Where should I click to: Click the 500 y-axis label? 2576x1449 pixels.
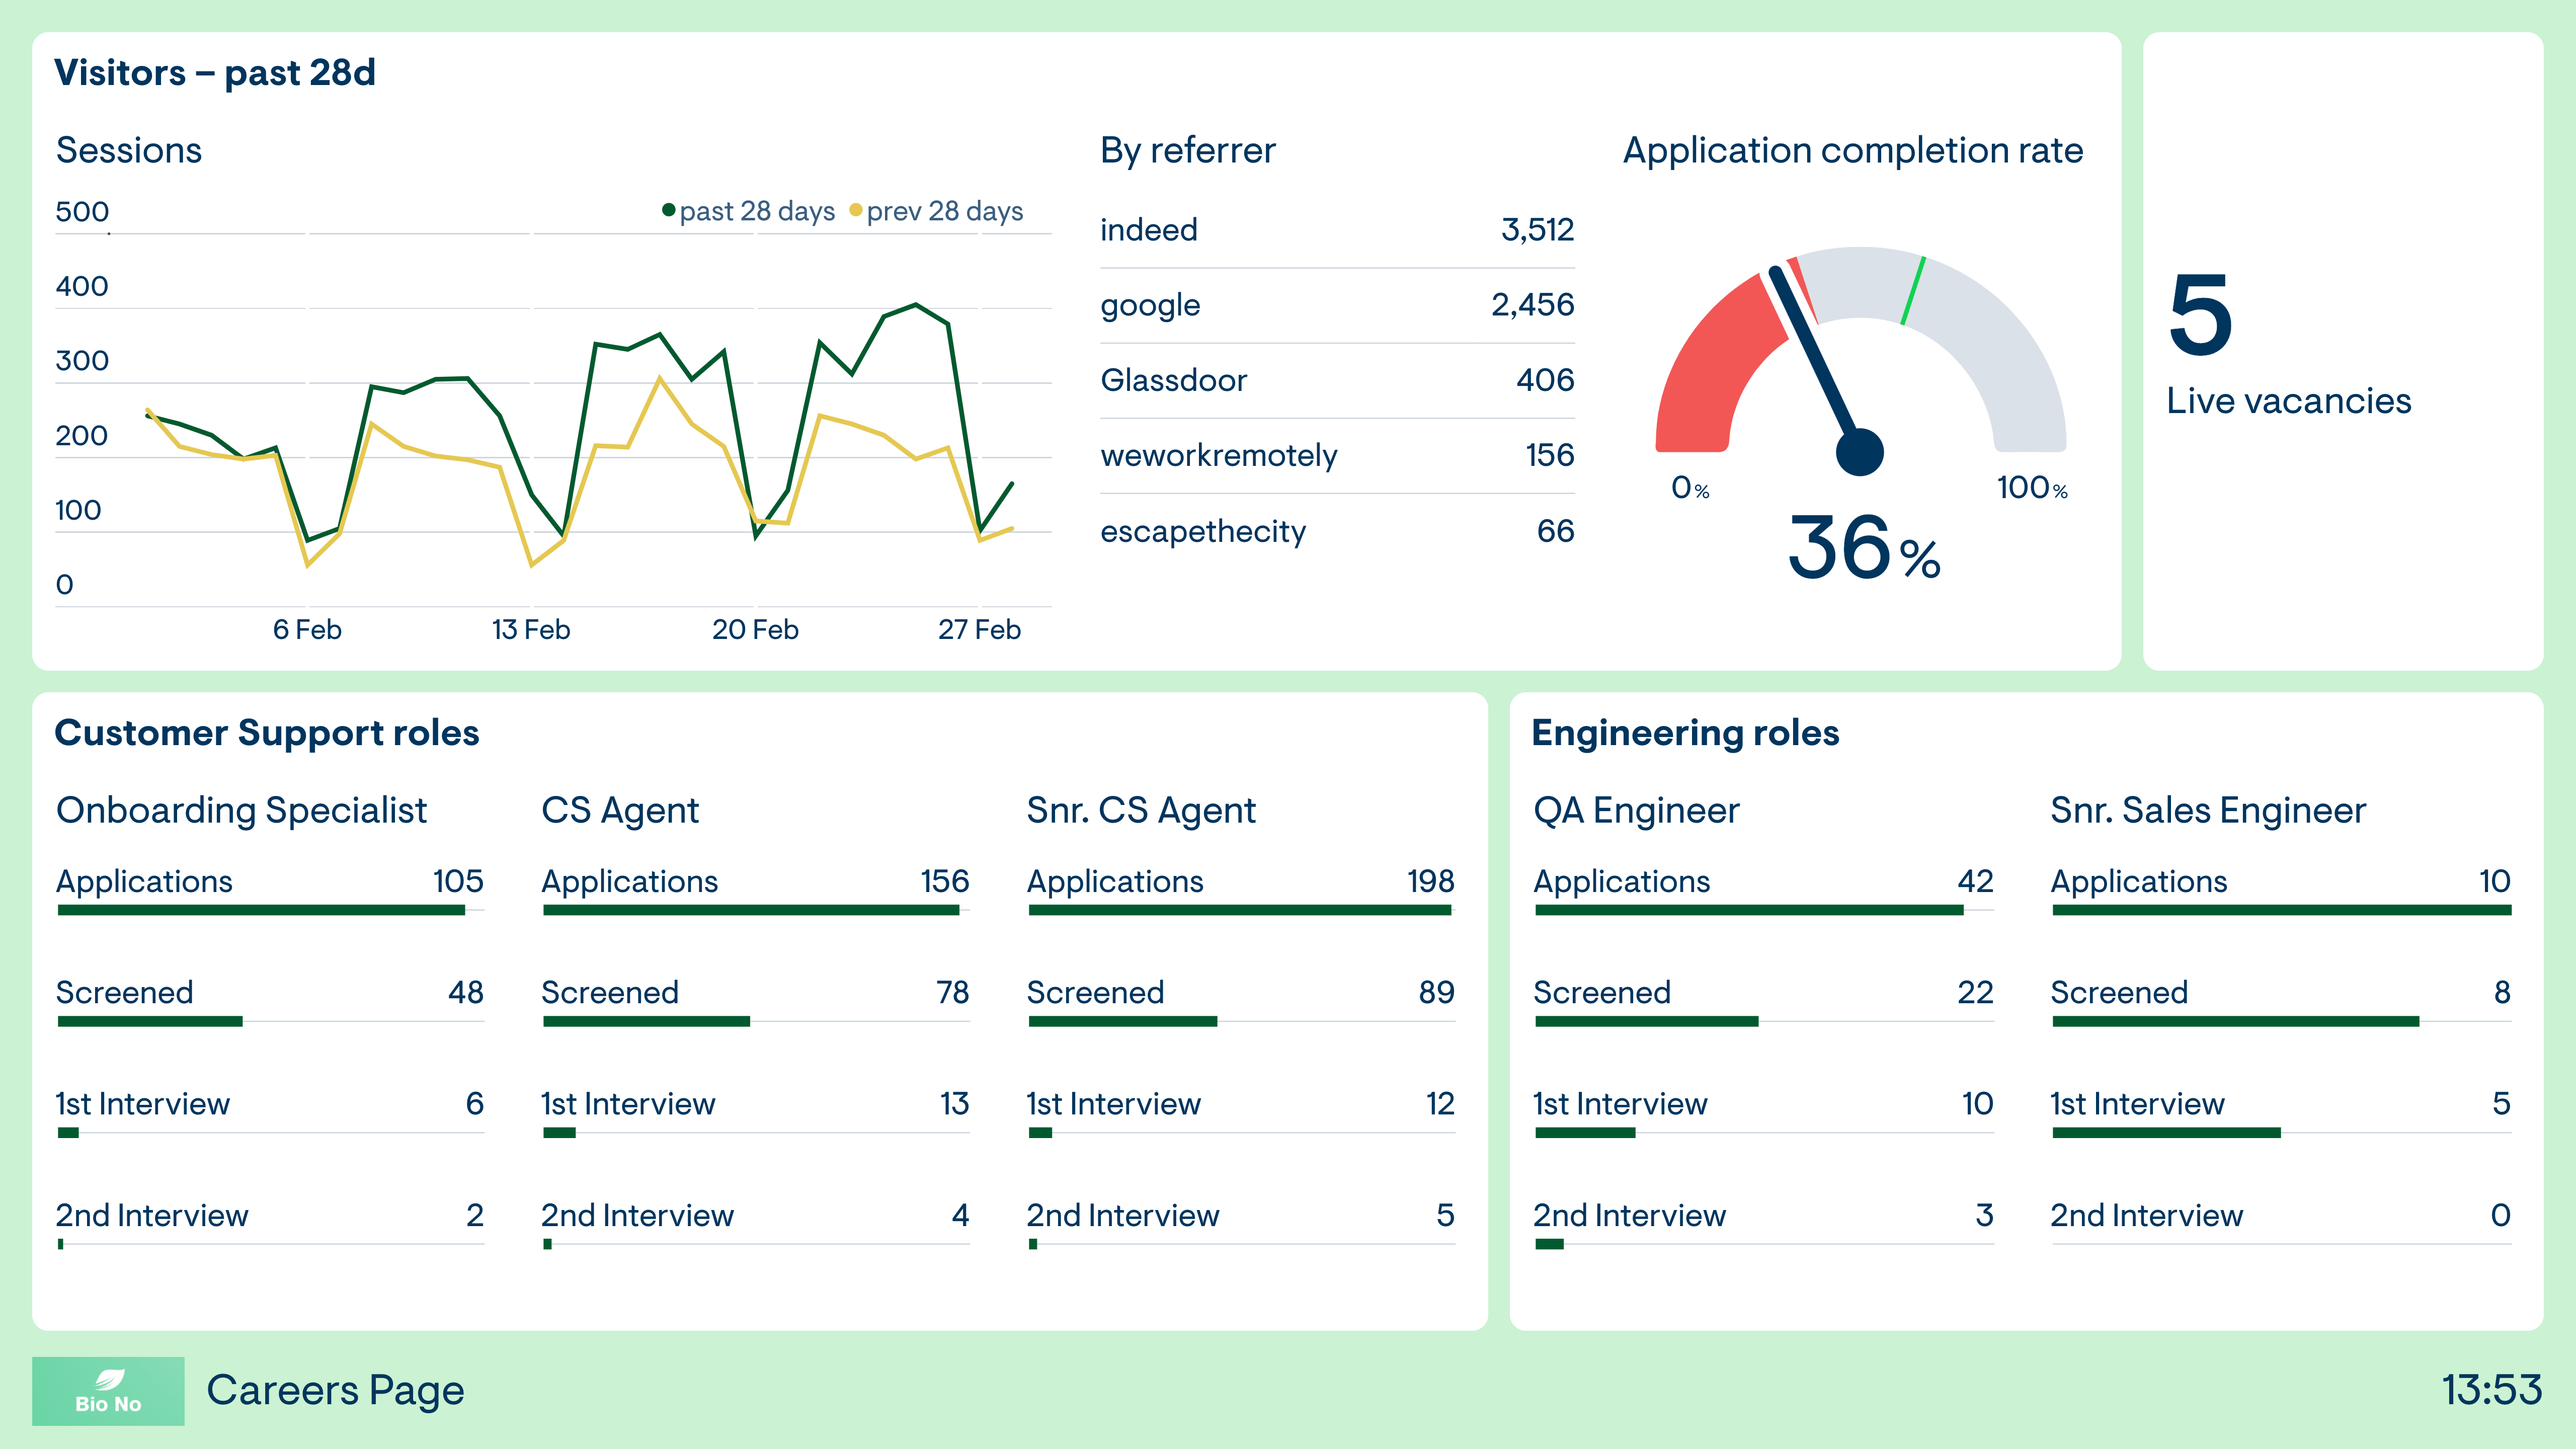82,212
